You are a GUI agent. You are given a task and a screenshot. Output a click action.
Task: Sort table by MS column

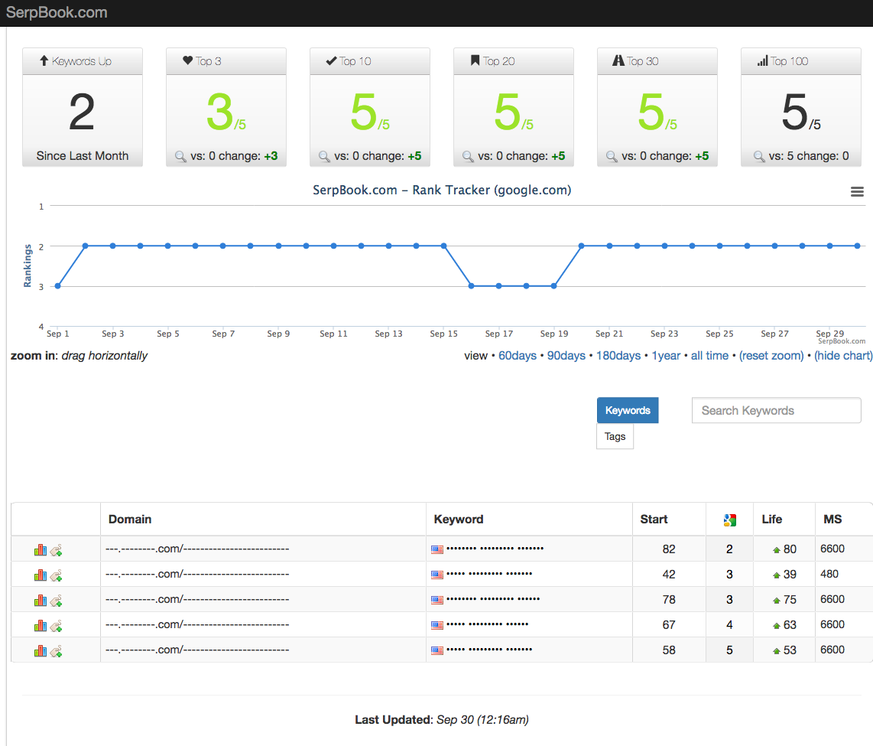tap(832, 520)
